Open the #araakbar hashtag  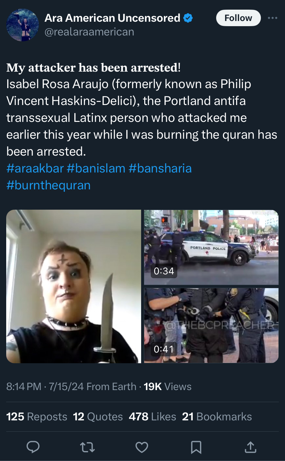pyautogui.click(x=35, y=168)
